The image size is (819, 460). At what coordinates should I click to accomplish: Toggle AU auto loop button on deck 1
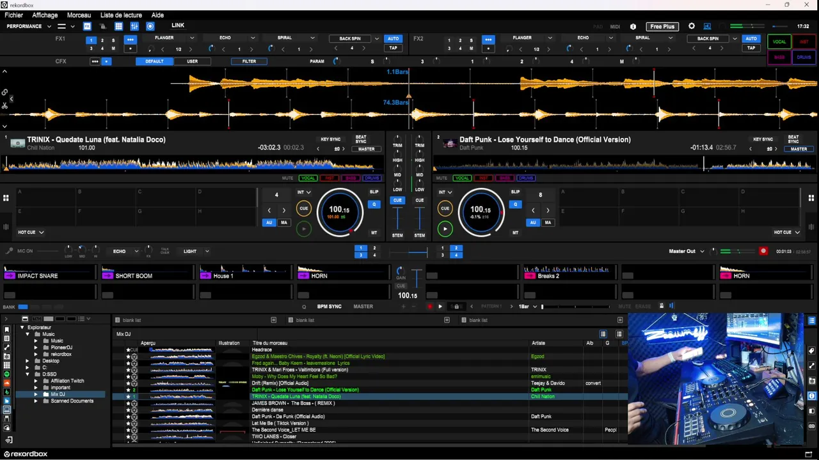[x=269, y=222]
